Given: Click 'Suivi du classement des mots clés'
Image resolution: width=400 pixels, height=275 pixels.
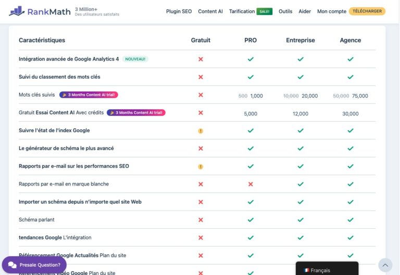Looking at the screenshot, I should point(59,77).
